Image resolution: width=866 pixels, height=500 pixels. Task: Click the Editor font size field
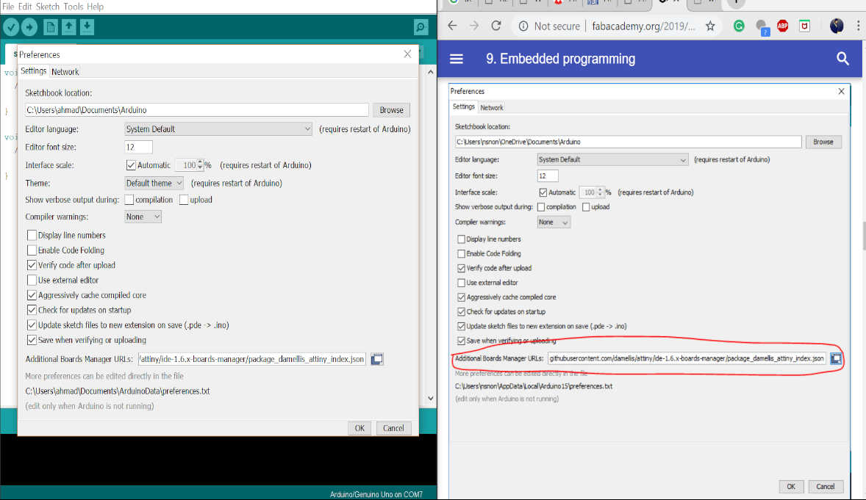139,148
